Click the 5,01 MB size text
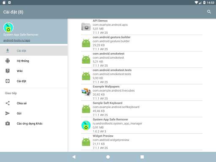The height and width of the screenshot is (162, 216). 98,29
